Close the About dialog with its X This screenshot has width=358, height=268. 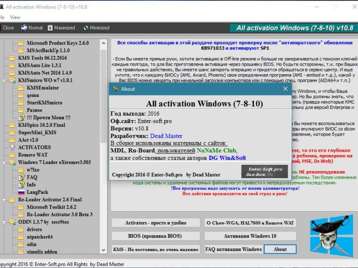286,88
